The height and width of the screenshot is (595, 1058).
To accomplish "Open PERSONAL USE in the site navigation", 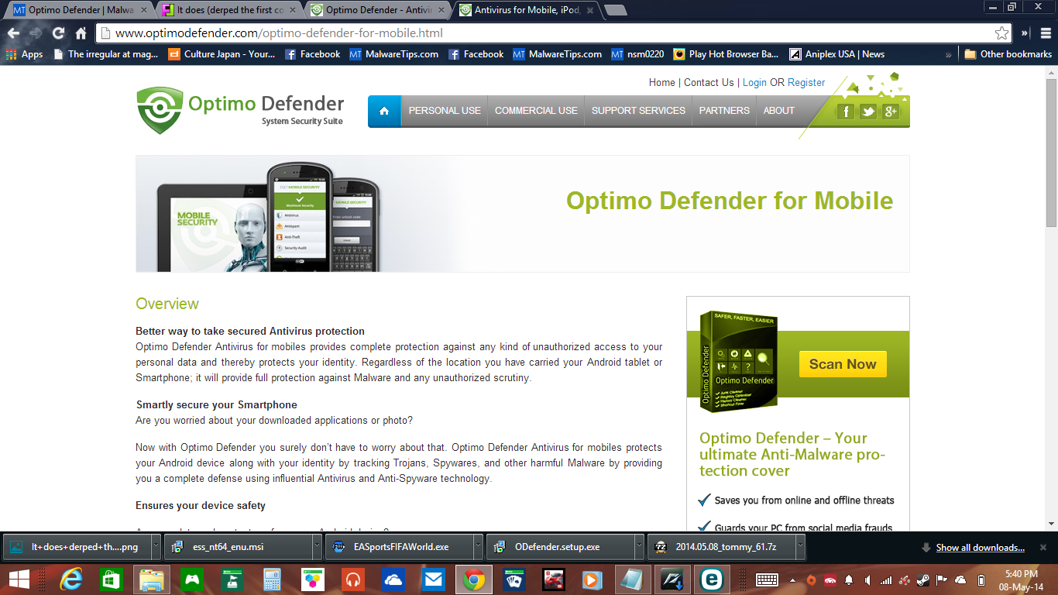I will point(445,111).
